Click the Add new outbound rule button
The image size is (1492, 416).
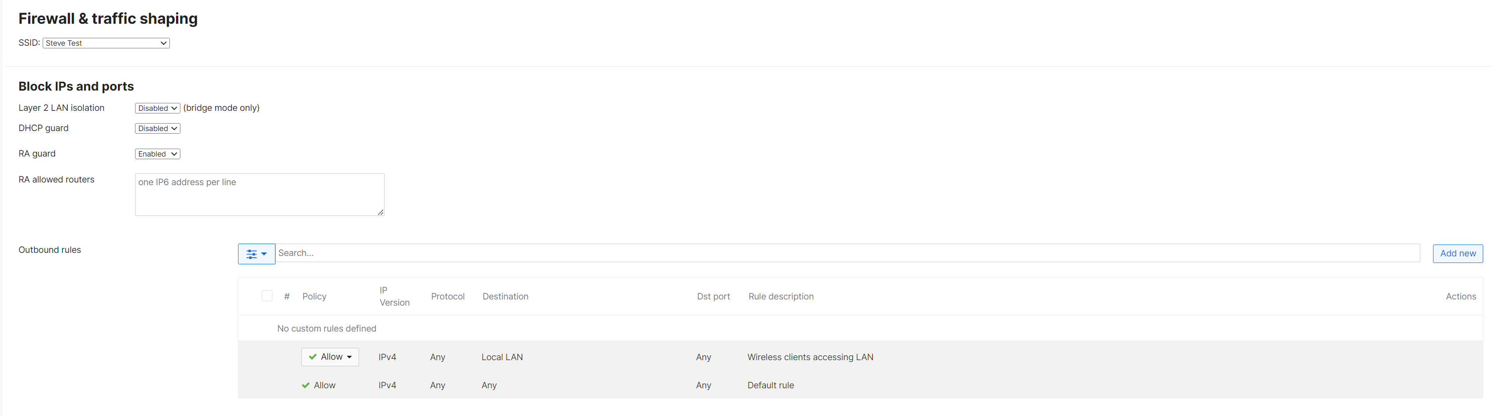tap(1457, 253)
